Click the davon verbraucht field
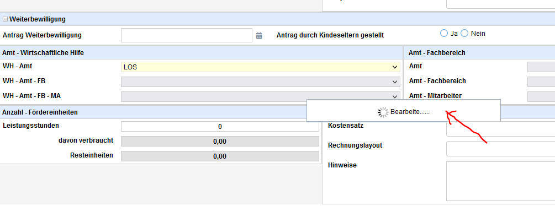 tap(220, 142)
